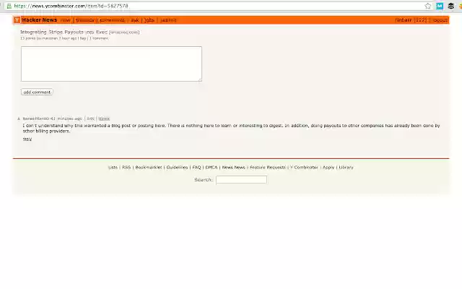
Task: Open the blue M browser extension
Action: (440, 6)
